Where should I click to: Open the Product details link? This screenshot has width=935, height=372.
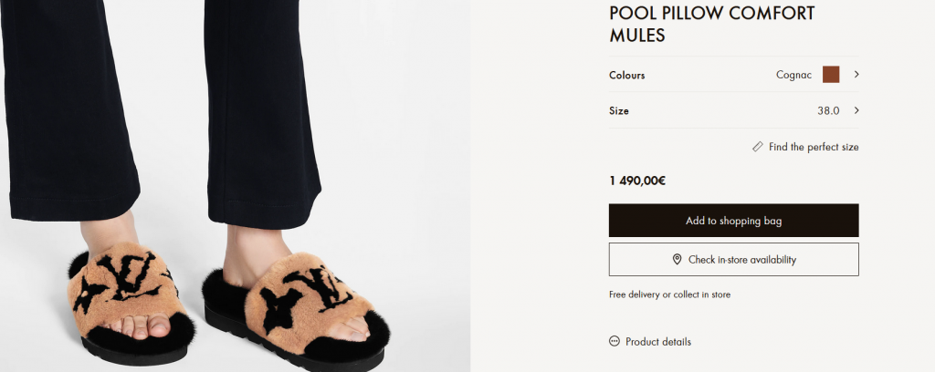(x=657, y=342)
